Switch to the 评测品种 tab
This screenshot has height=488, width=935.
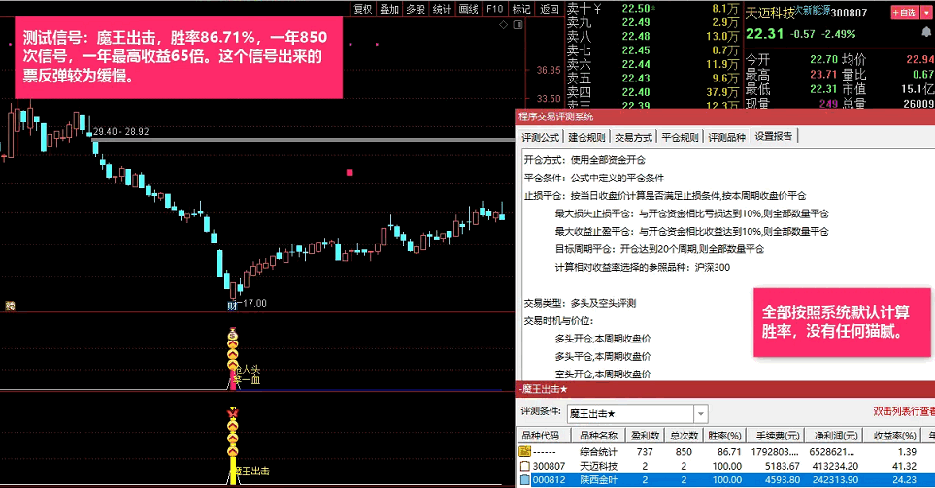click(x=726, y=137)
